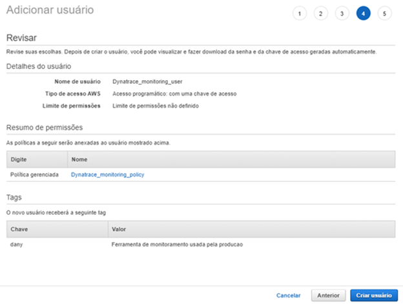Viewport: 403px width, 304px height.
Task: Select the active step 4 circle
Action: click(x=363, y=14)
